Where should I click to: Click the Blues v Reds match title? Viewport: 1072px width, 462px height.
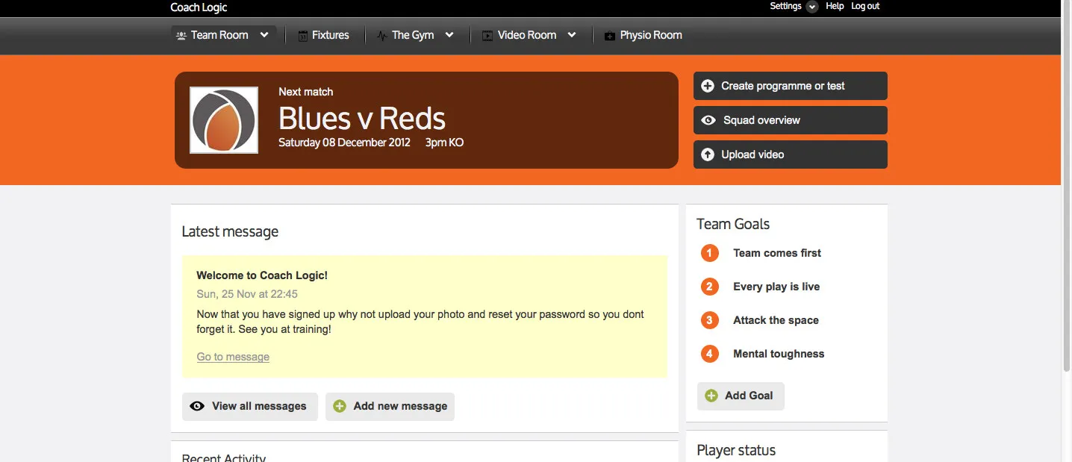[x=362, y=119]
